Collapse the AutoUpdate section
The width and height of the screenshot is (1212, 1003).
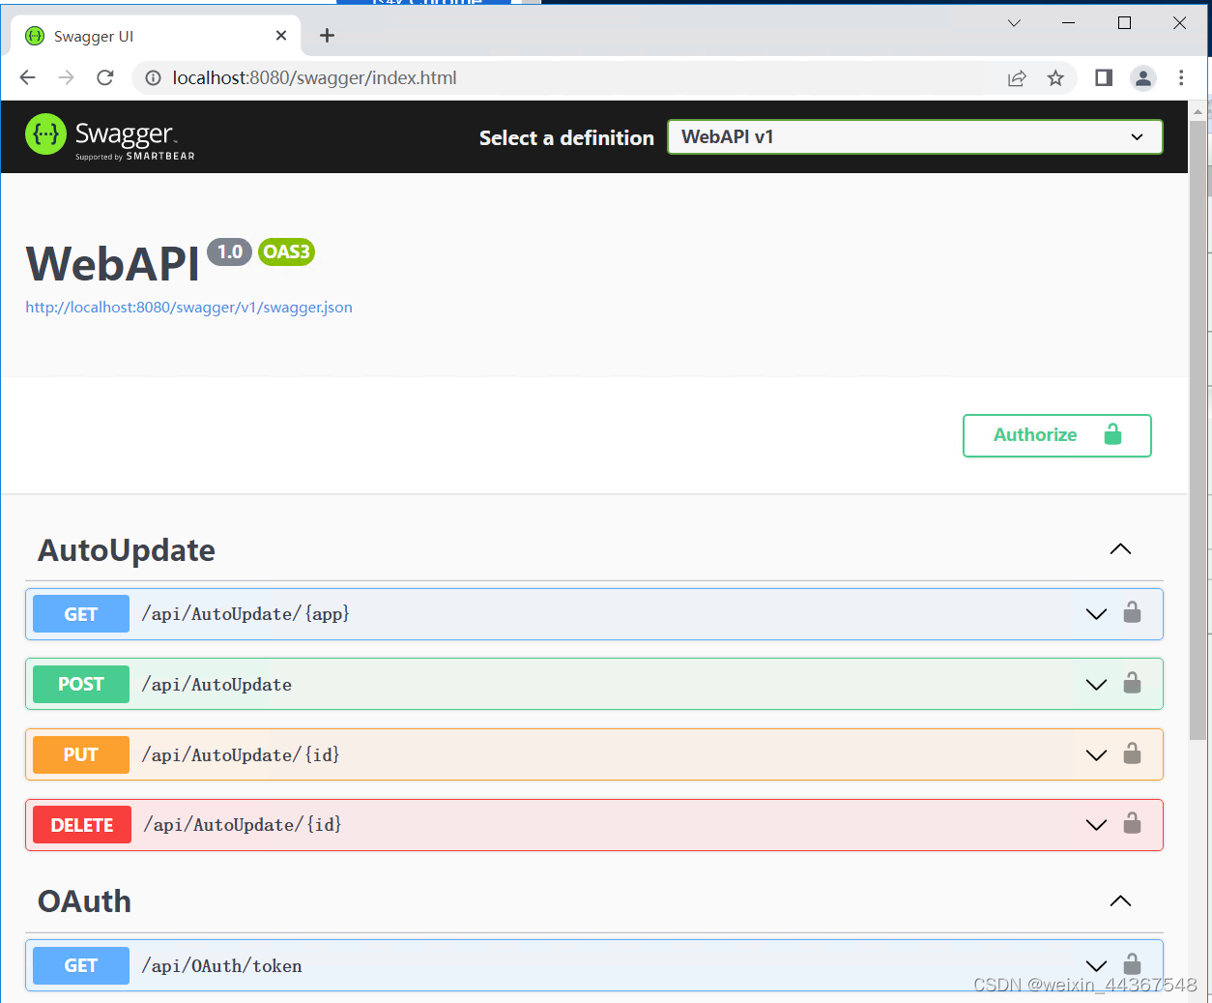coord(1120,549)
